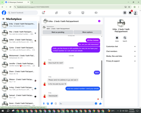Open the Video (Watch) icon
This screenshot has height=113, width=141.
70,13
